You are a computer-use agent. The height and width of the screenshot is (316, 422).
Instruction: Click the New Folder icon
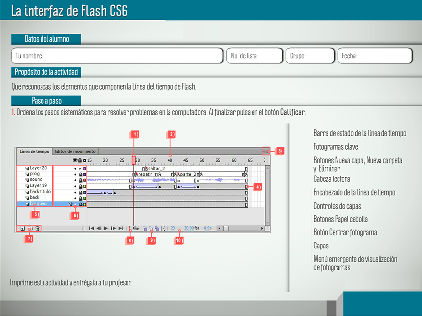pos(30,229)
